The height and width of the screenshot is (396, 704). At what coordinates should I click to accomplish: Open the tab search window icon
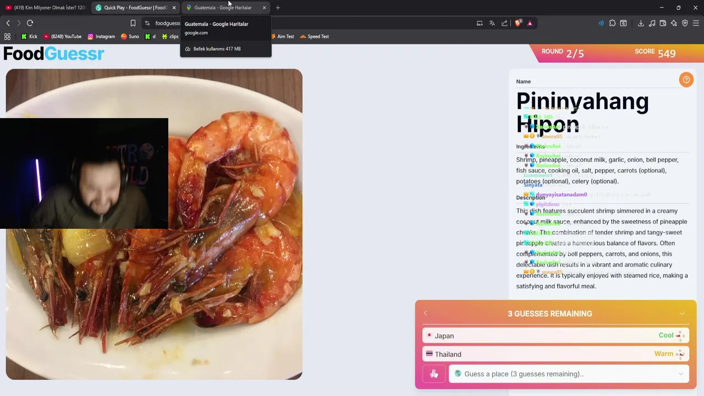[623, 23]
